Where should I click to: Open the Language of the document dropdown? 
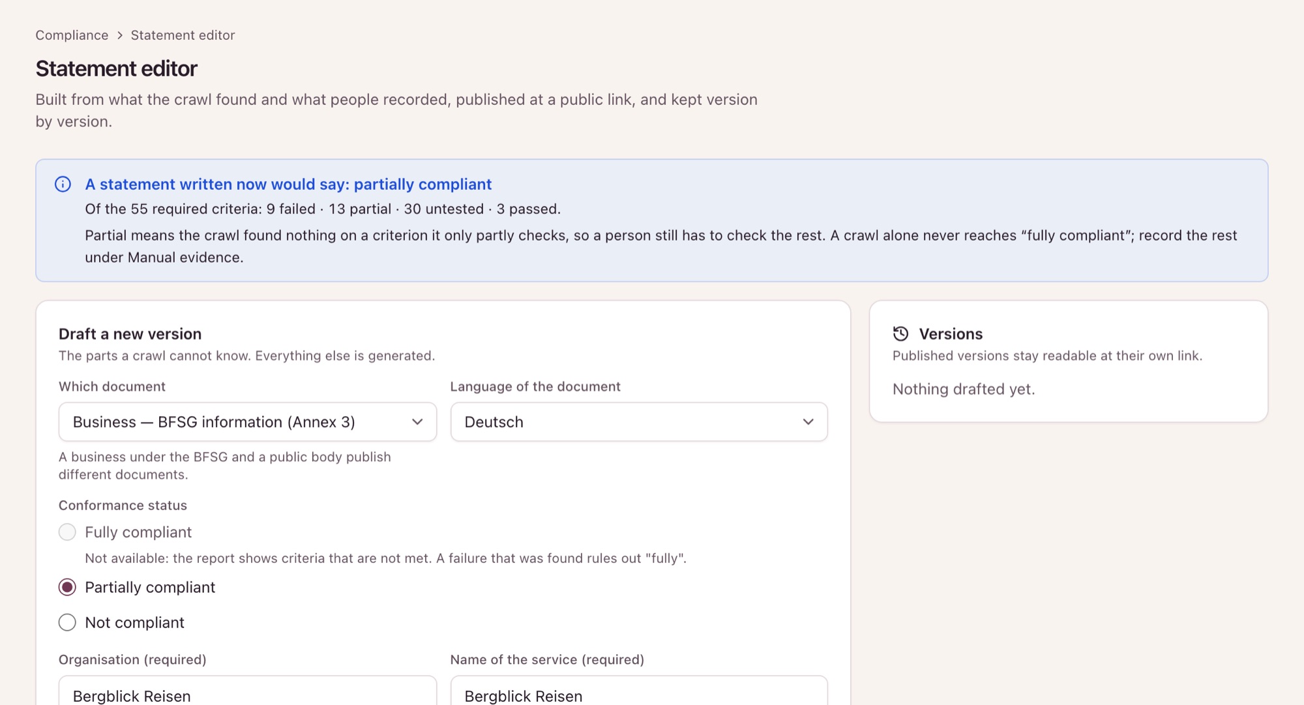(639, 422)
